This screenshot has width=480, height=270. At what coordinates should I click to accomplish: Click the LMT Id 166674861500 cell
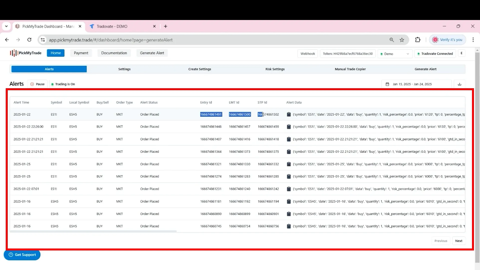[x=239, y=114]
